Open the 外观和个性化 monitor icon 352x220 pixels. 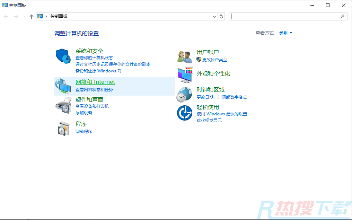click(185, 75)
